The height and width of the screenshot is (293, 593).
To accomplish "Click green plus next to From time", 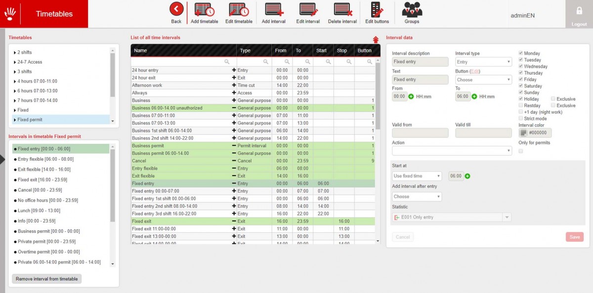I will (x=411, y=97).
